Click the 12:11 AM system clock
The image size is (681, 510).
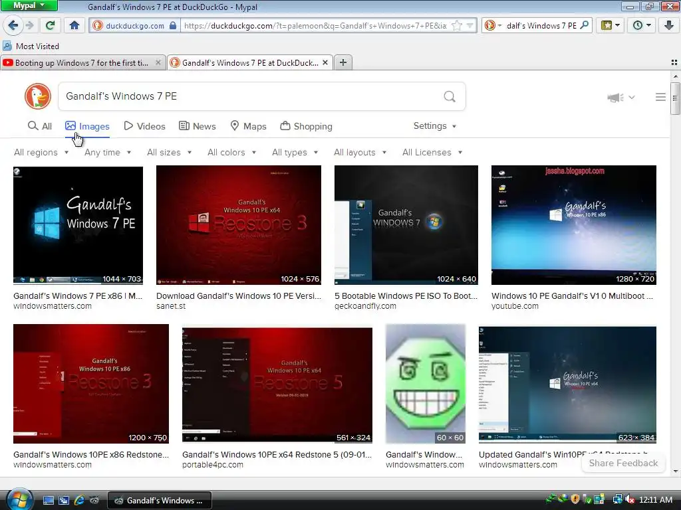655,499
